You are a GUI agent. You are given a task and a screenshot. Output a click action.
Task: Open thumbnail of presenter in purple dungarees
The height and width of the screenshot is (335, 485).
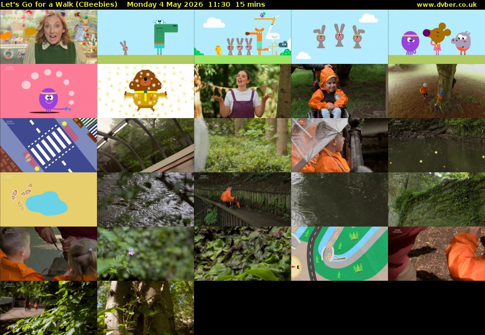[242, 91]
